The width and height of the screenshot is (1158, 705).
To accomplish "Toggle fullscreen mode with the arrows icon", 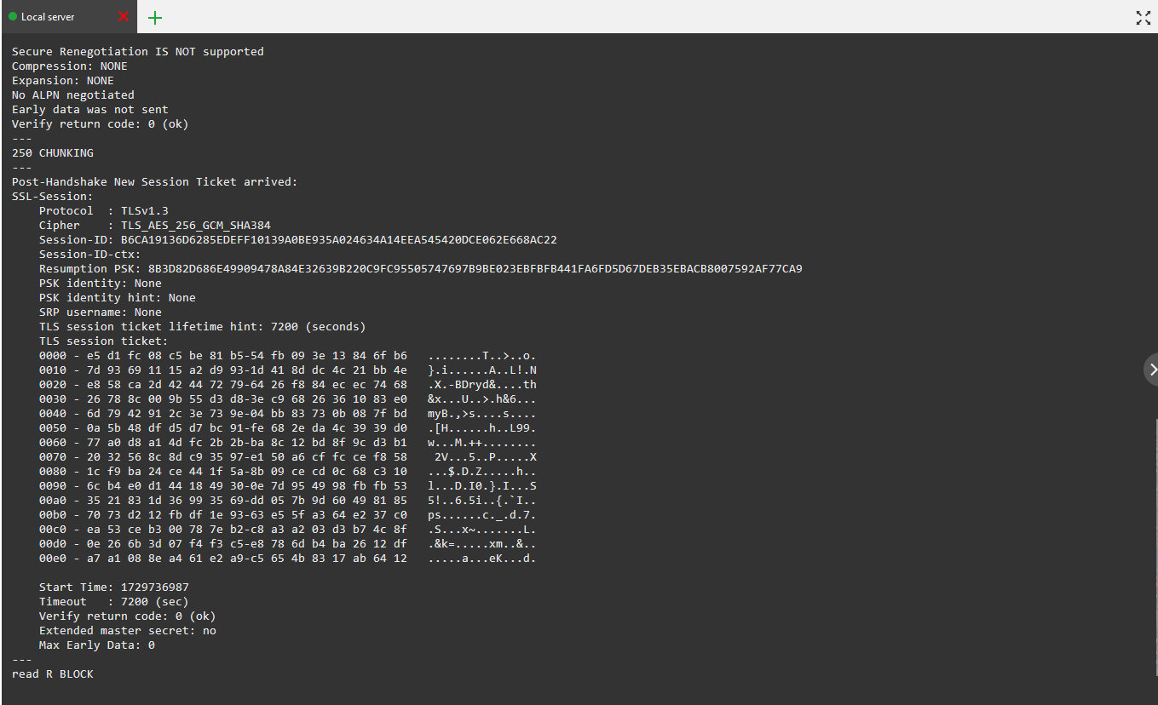I will pyautogui.click(x=1144, y=18).
